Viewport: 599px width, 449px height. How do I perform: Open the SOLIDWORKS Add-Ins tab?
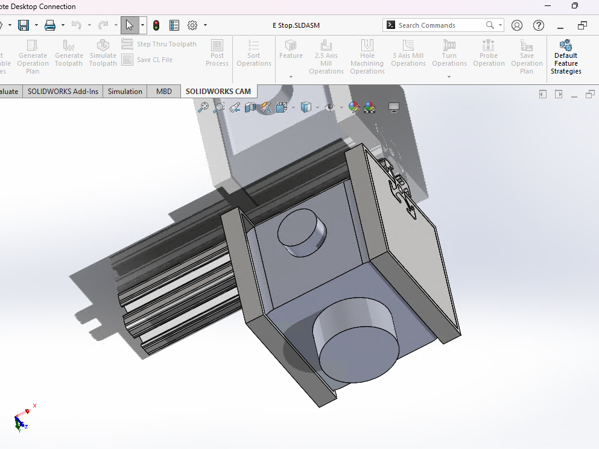click(x=63, y=92)
